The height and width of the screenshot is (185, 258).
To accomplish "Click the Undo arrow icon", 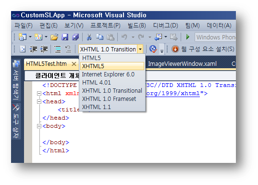I will (124, 37).
